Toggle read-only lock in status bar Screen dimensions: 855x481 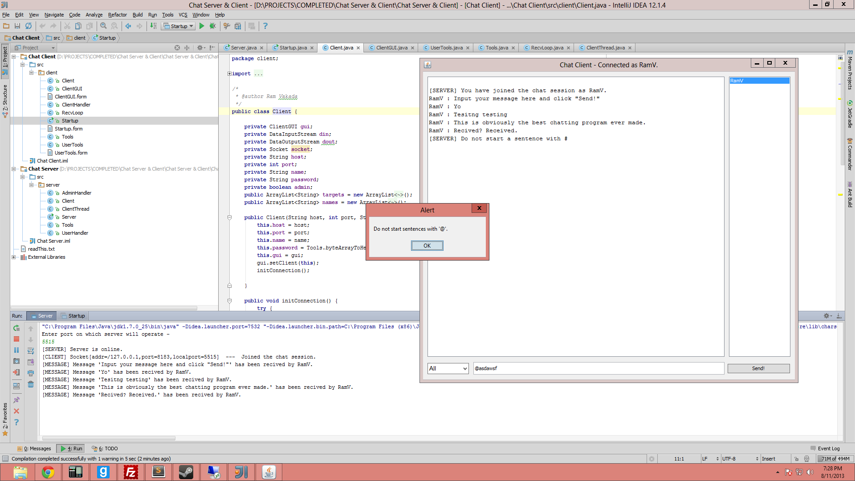pyautogui.click(x=796, y=459)
